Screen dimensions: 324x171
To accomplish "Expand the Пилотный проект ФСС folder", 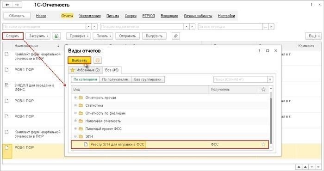I will [x=75, y=129].
